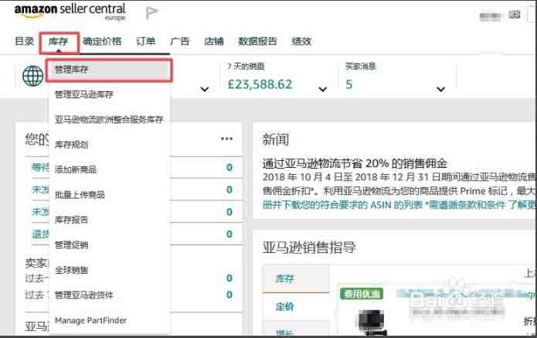537x338 pixels.
Task: Expand the 7-day sales chevron
Action: tap(323, 90)
